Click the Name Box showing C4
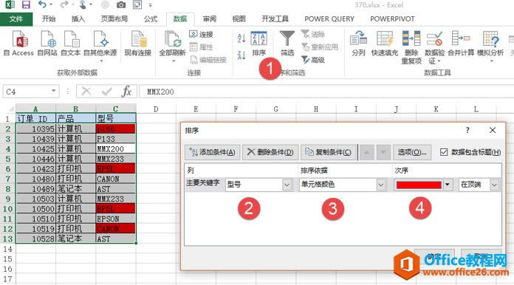Image resolution: width=514 pixels, height=285 pixels. coord(27,92)
